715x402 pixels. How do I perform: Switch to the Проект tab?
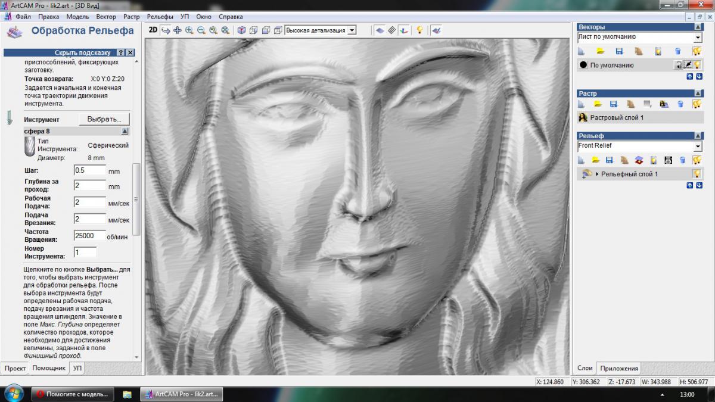(15, 368)
